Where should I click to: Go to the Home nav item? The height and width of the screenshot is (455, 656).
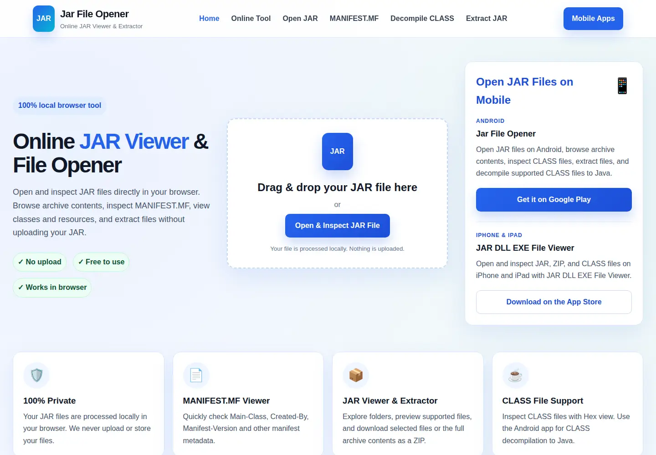click(209, 19)
